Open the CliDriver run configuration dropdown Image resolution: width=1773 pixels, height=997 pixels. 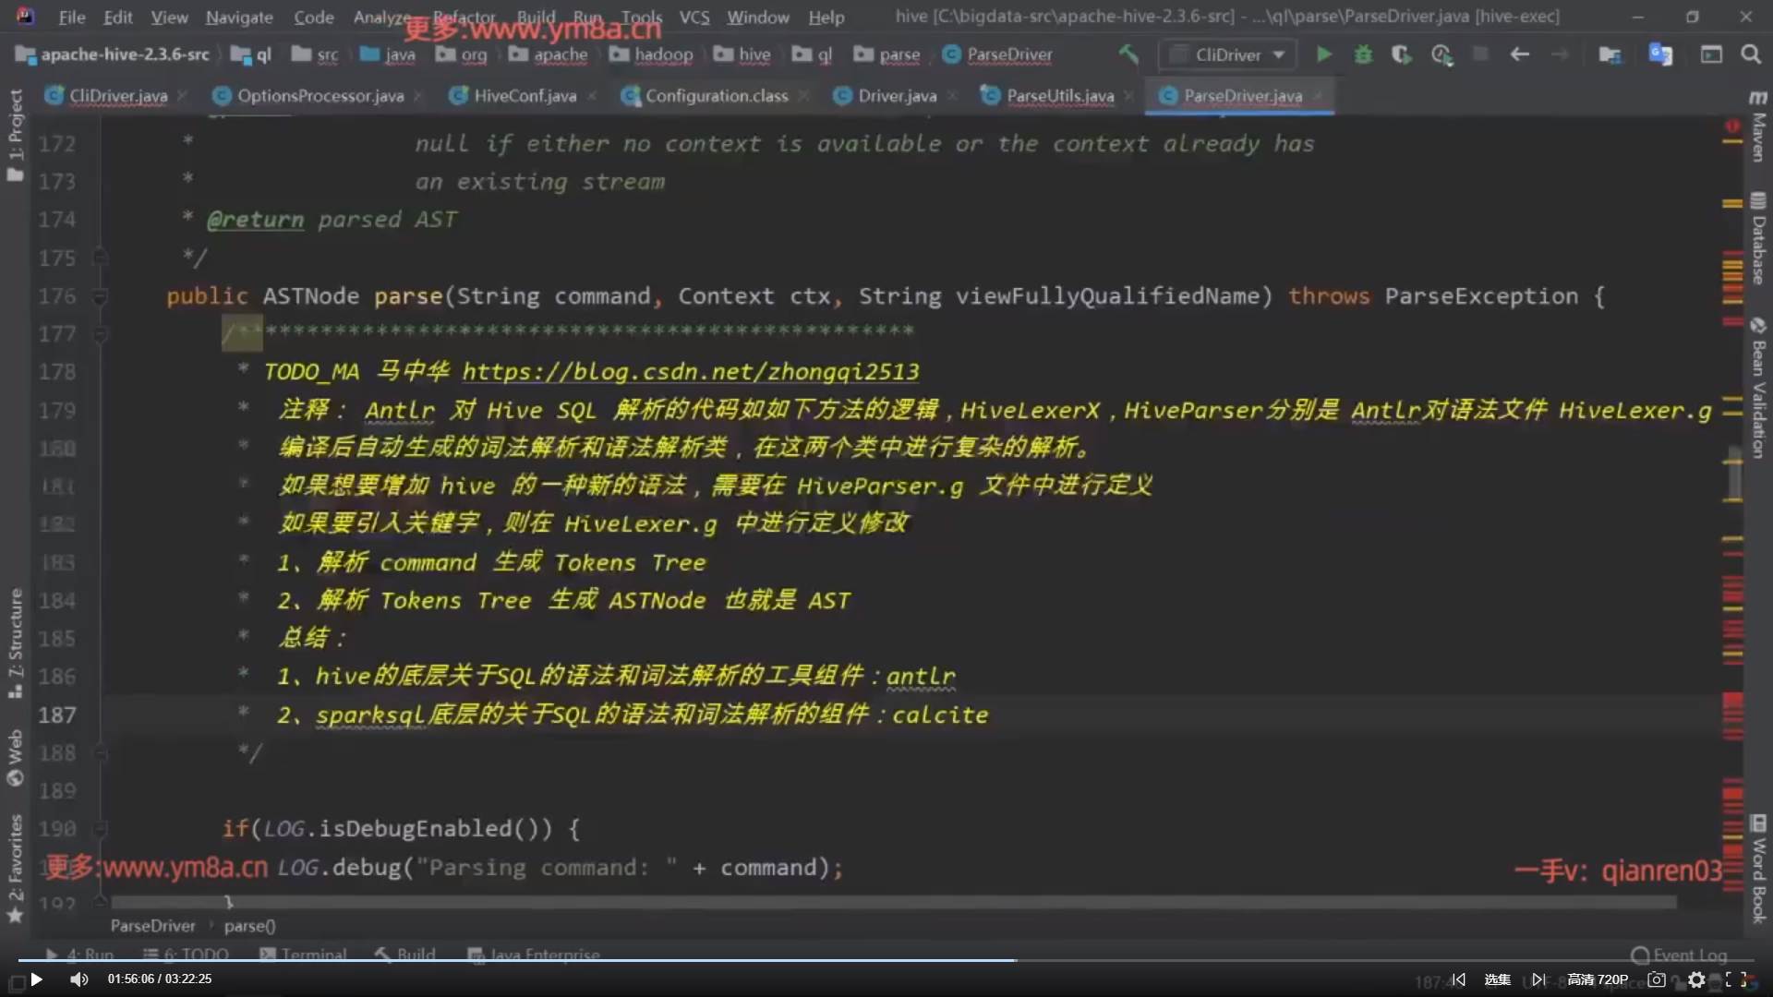tap(1227, 54)
